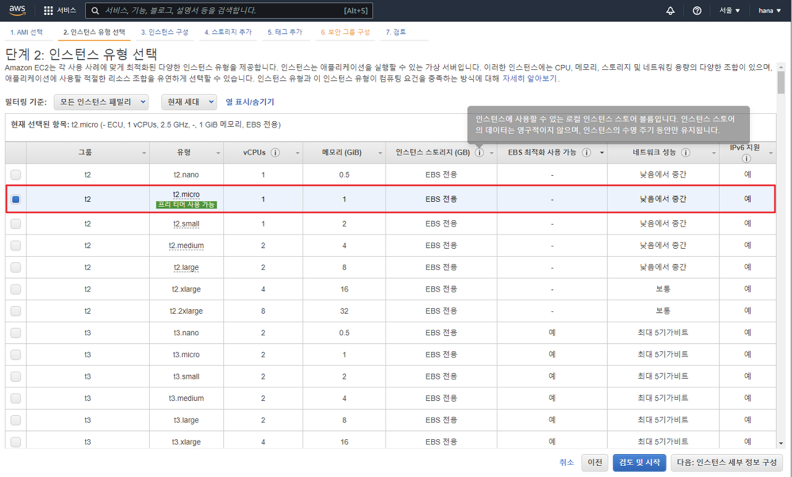The image size is (792, 477).
Task: Toggle the t2.micro checkbox
Action: pyautogui.click(x=15, y=199)
